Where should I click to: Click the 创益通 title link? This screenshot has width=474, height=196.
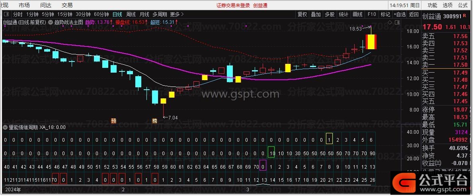click(260, 5)
